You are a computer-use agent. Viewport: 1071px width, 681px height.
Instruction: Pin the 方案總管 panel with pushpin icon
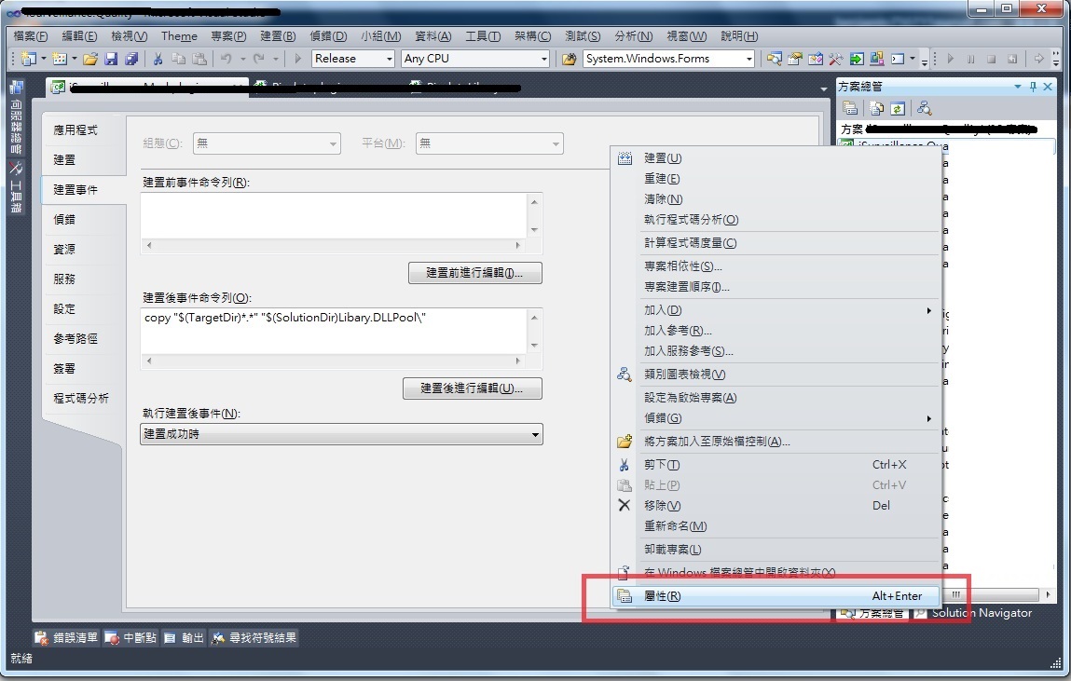point(1033,87)
